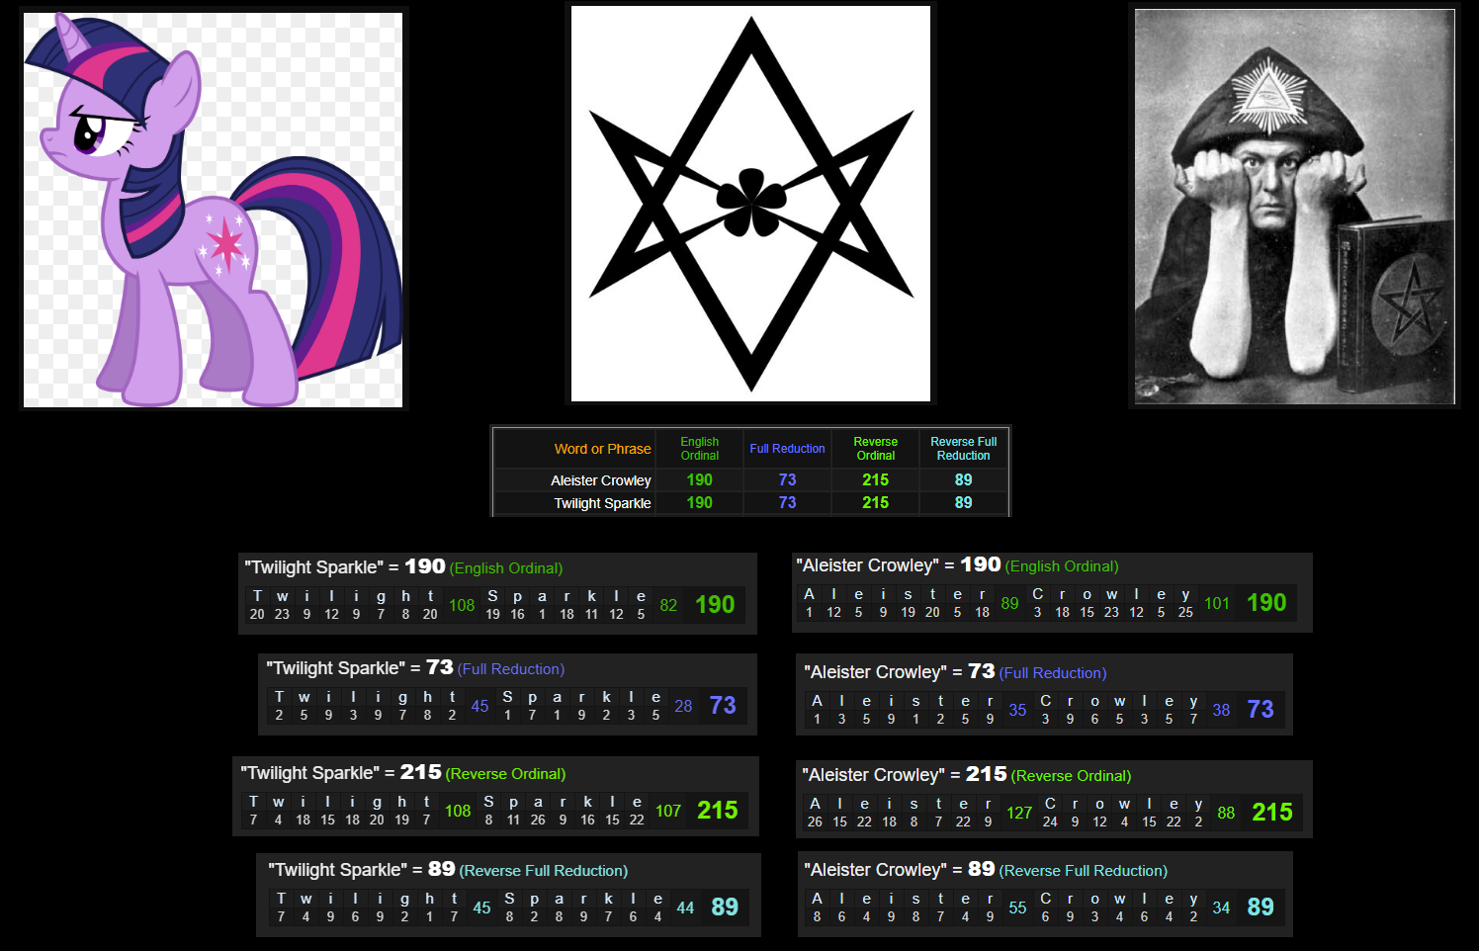Click subtotal 107 for "Sparkle" in Reverse Ordinal breakdown

tap(668, 811)
